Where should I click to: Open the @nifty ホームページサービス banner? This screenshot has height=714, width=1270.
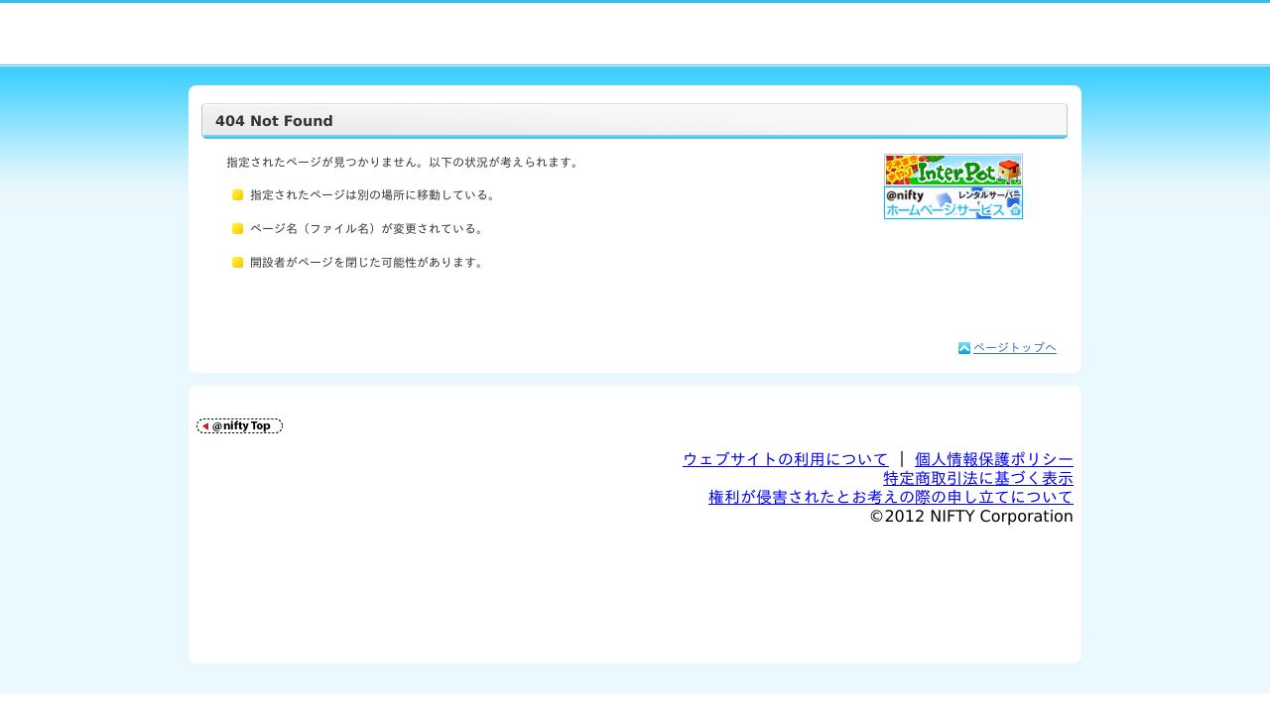pos(952,203)
